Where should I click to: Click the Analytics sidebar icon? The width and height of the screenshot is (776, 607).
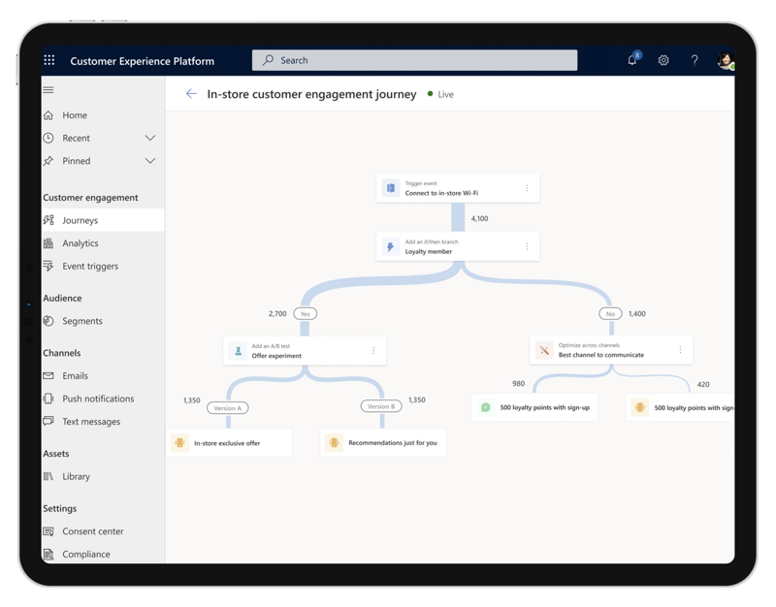48,243
